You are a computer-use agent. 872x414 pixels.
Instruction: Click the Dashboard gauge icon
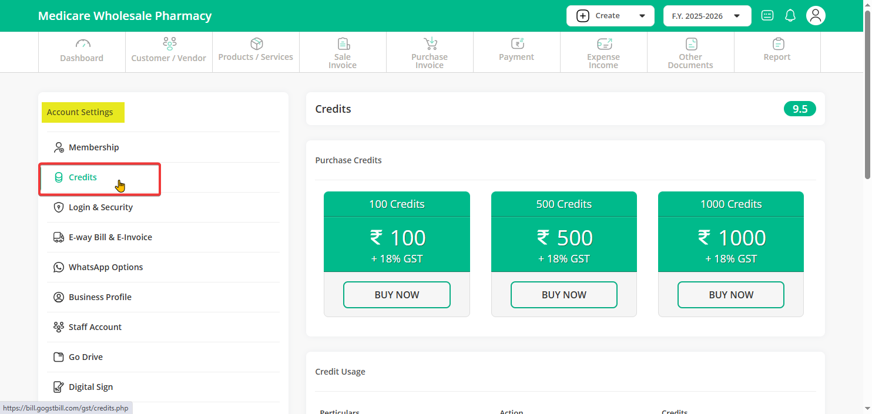click(82, 44)
